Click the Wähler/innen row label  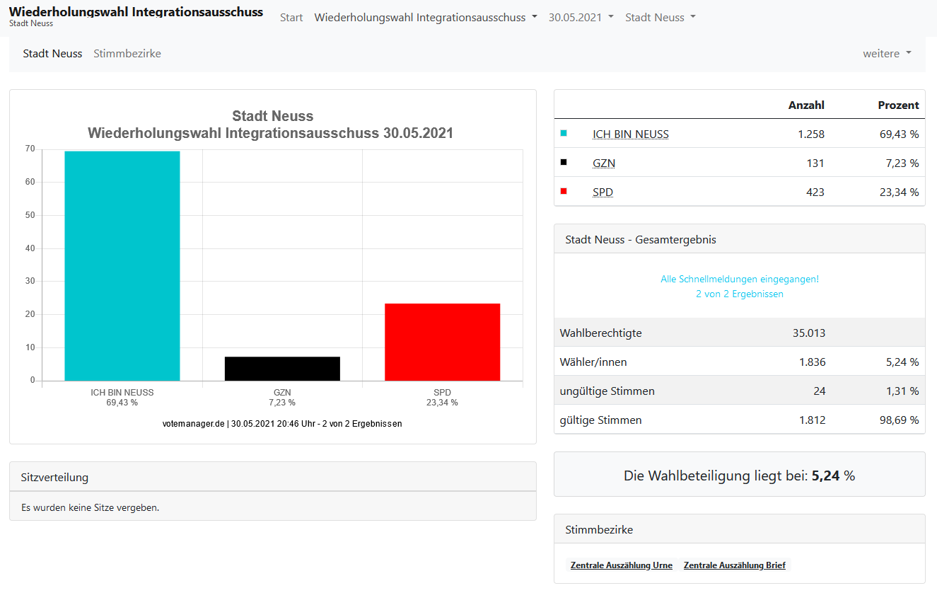593,362
